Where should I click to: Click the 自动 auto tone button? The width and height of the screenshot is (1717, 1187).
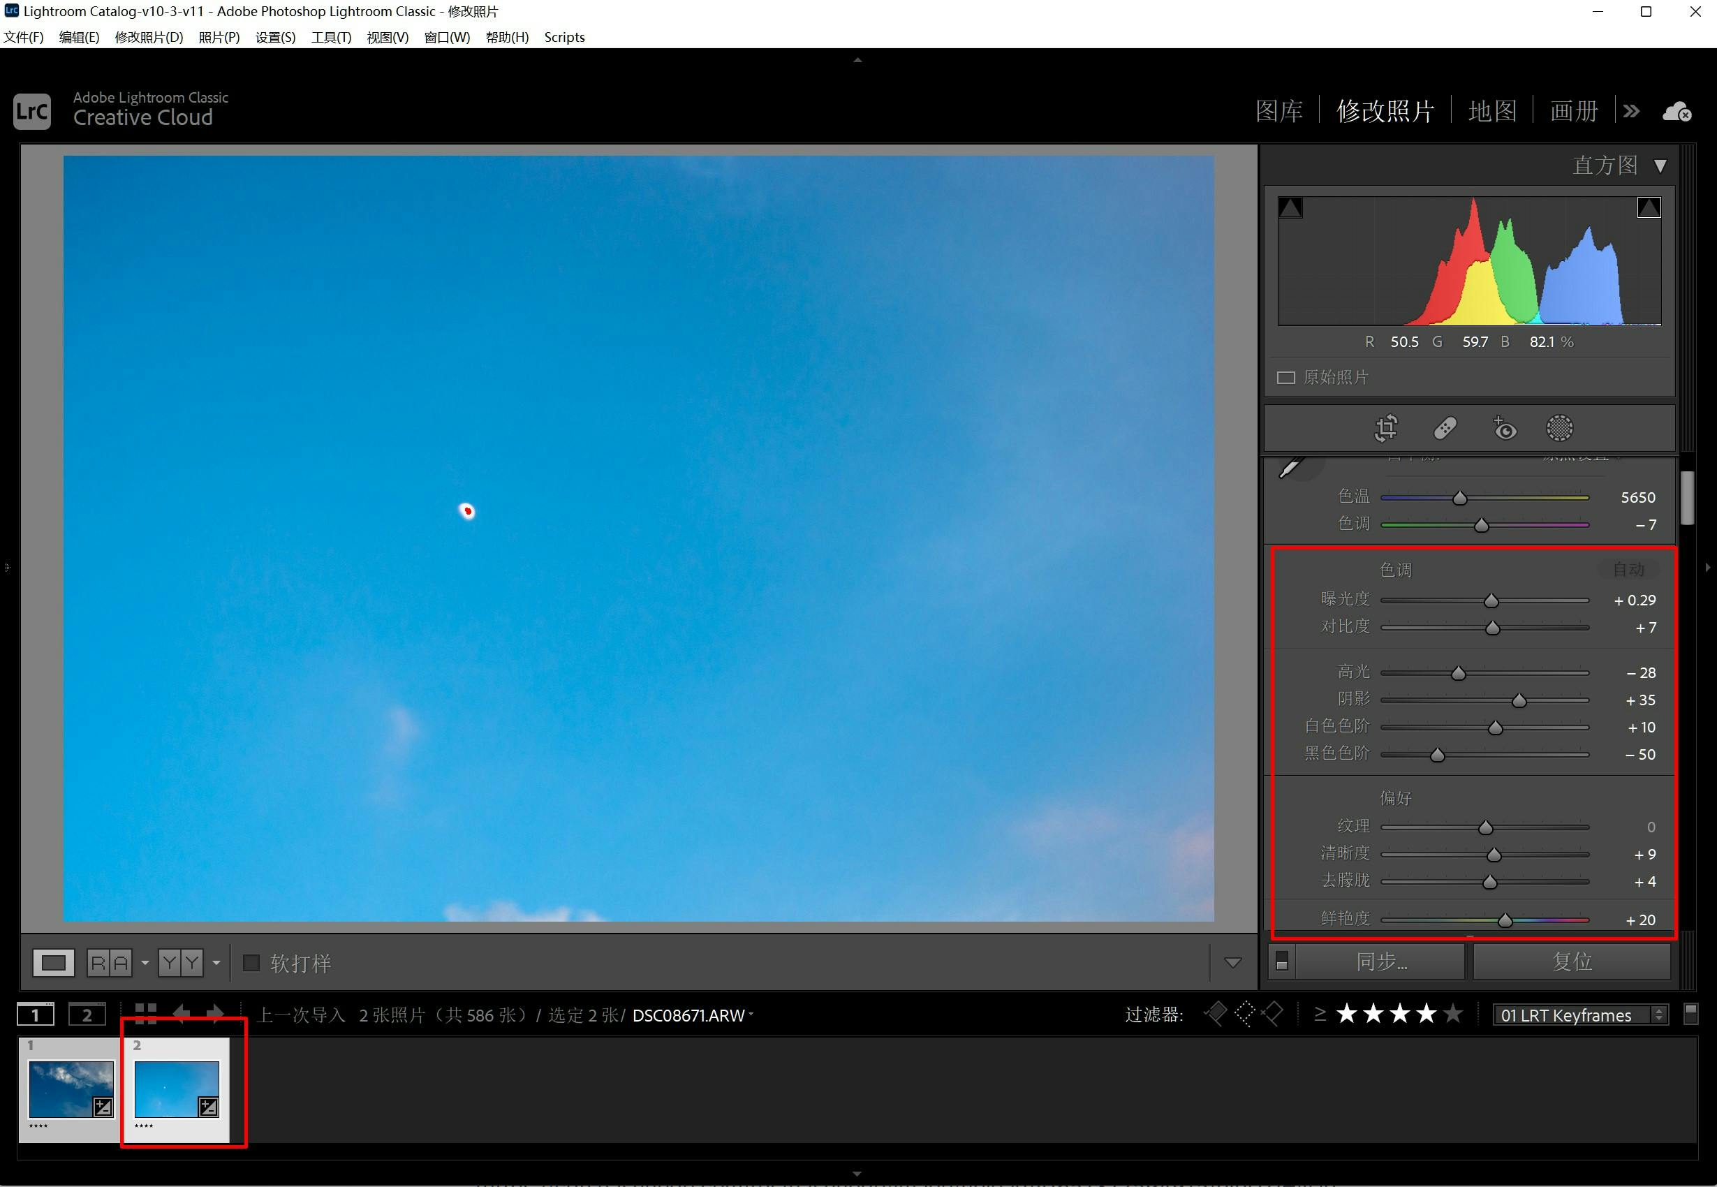[x=1628, y=570]
